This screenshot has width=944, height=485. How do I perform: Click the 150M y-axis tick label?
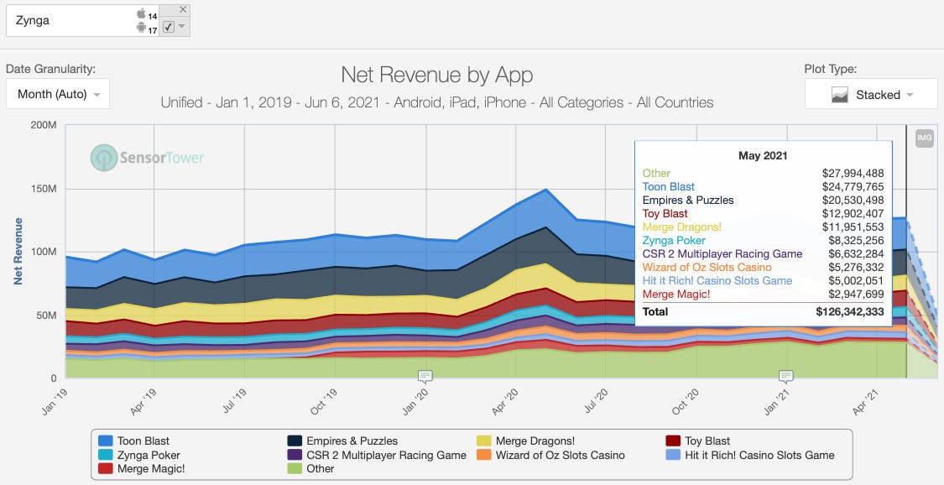(44, 188)
